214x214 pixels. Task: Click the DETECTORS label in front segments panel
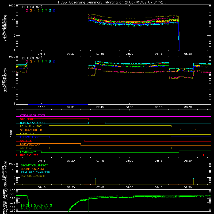(32, 7)
